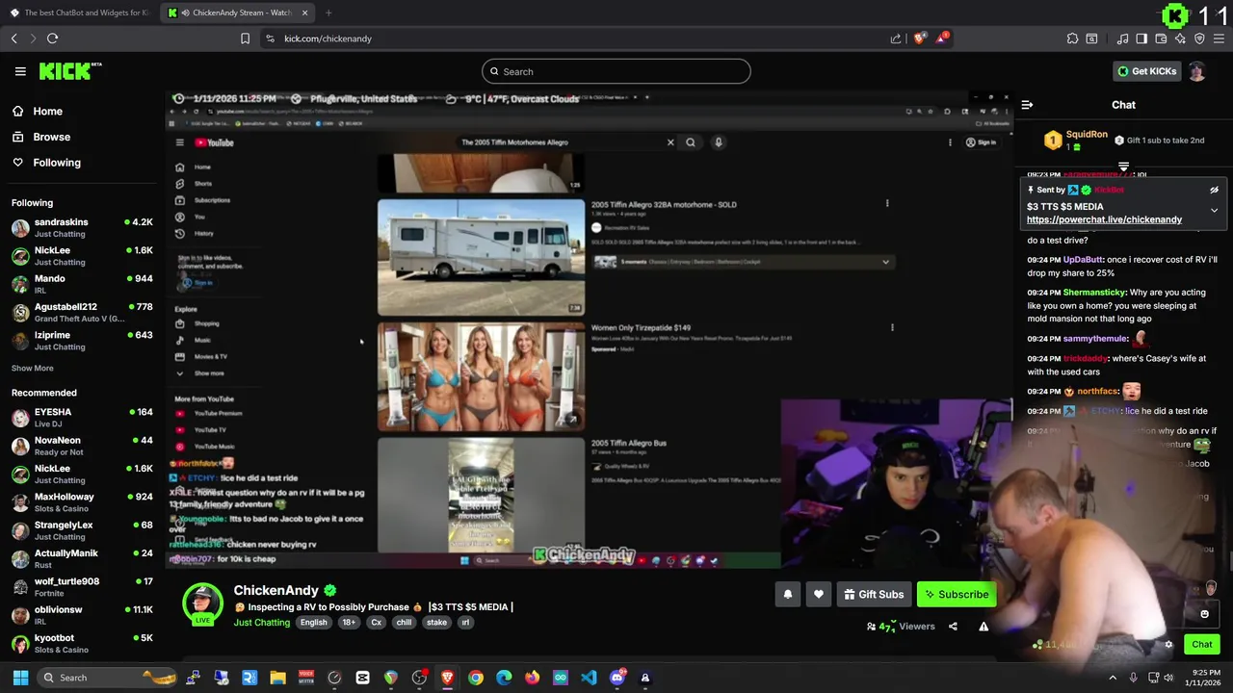Open NovaNeon recommended channel
Image resolution: width=1233 pixels, height=693 pixels.
(82, 446)
